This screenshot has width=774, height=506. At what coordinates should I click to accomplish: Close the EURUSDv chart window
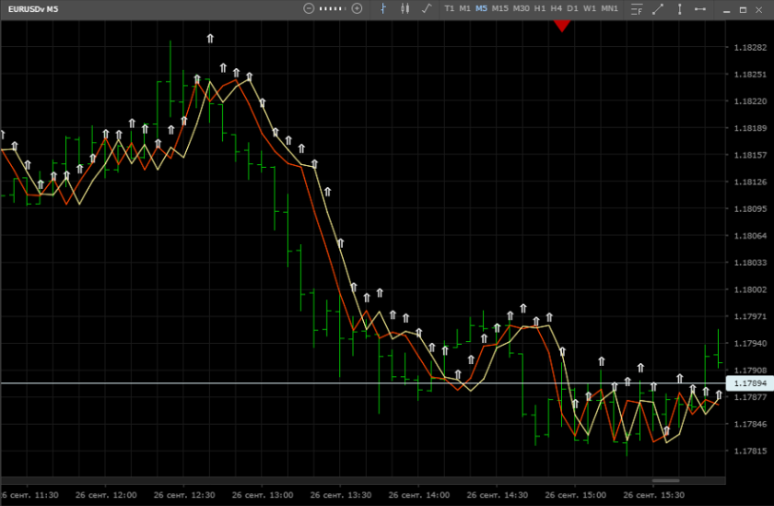[759, 10]
